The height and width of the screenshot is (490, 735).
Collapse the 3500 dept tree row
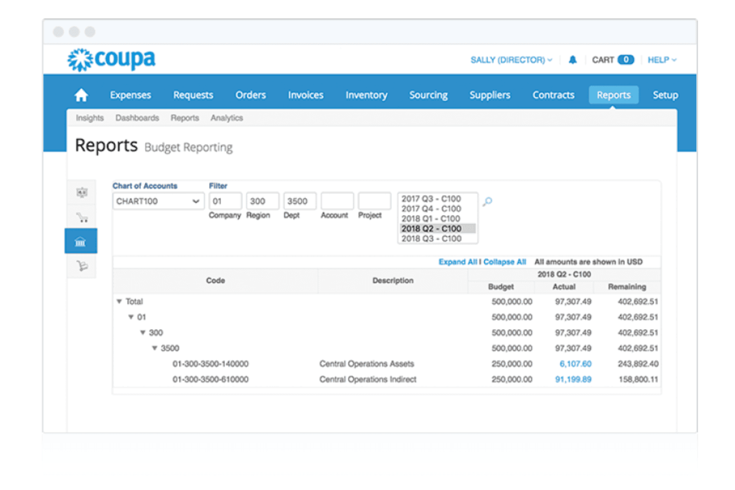click(x=154, y=348)
